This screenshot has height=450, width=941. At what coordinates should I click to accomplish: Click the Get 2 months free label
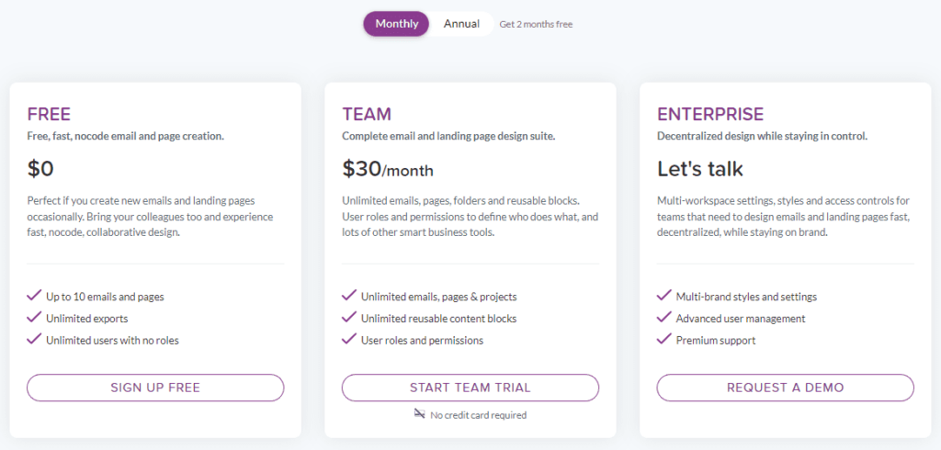tap(536, 25)
